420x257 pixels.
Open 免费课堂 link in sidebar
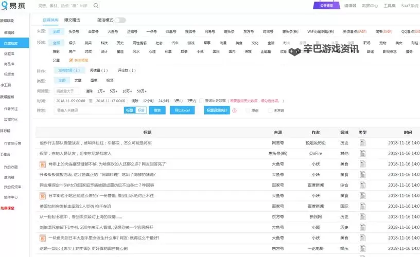[x=7, y=208]
